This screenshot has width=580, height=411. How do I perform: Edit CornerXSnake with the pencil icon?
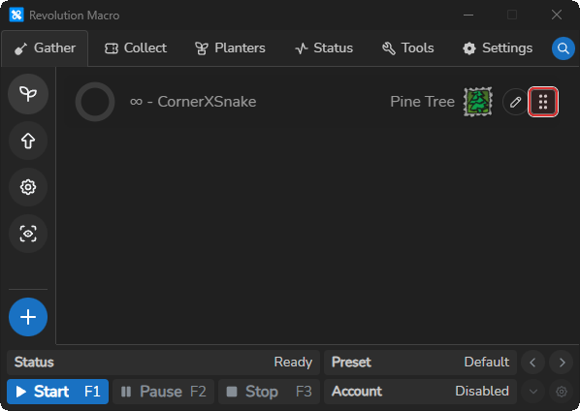point(515,102)
